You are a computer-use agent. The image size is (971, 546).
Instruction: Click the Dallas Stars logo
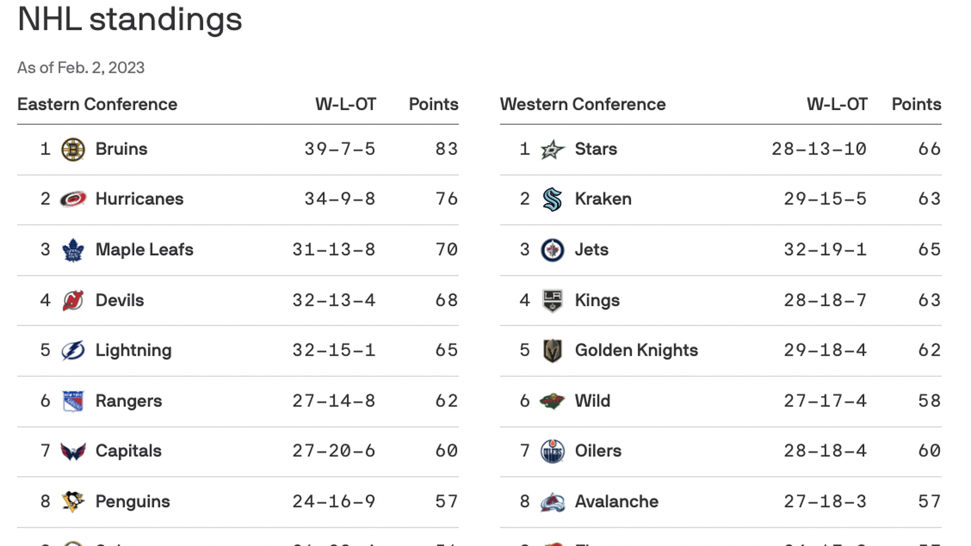coord(552,150)
